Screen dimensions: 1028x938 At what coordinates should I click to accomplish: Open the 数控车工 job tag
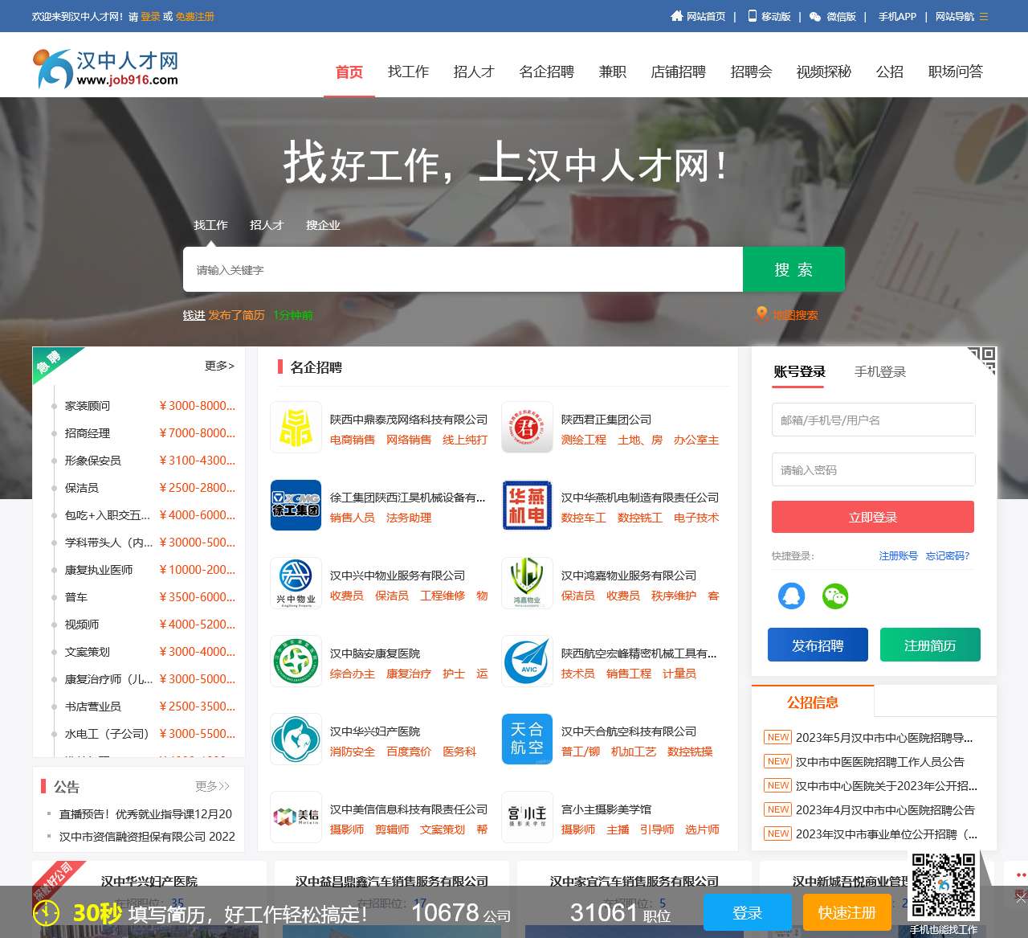click(584, 518)
